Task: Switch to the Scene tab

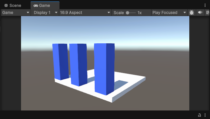Action: (x=13, y=6)
